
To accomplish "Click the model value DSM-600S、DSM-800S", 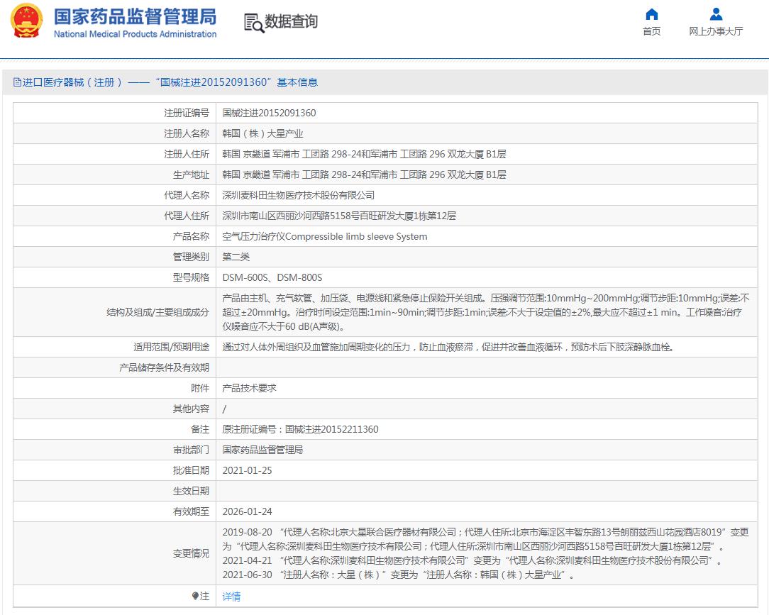I will [272, 277].
